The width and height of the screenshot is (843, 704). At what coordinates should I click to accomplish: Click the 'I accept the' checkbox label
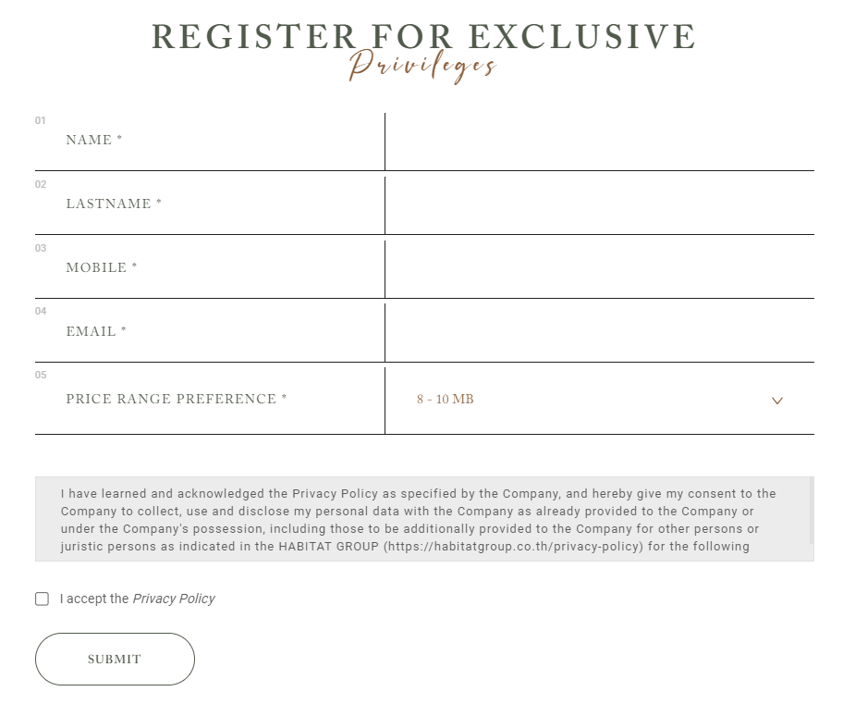pyautogui.click(x=94, y=599)
